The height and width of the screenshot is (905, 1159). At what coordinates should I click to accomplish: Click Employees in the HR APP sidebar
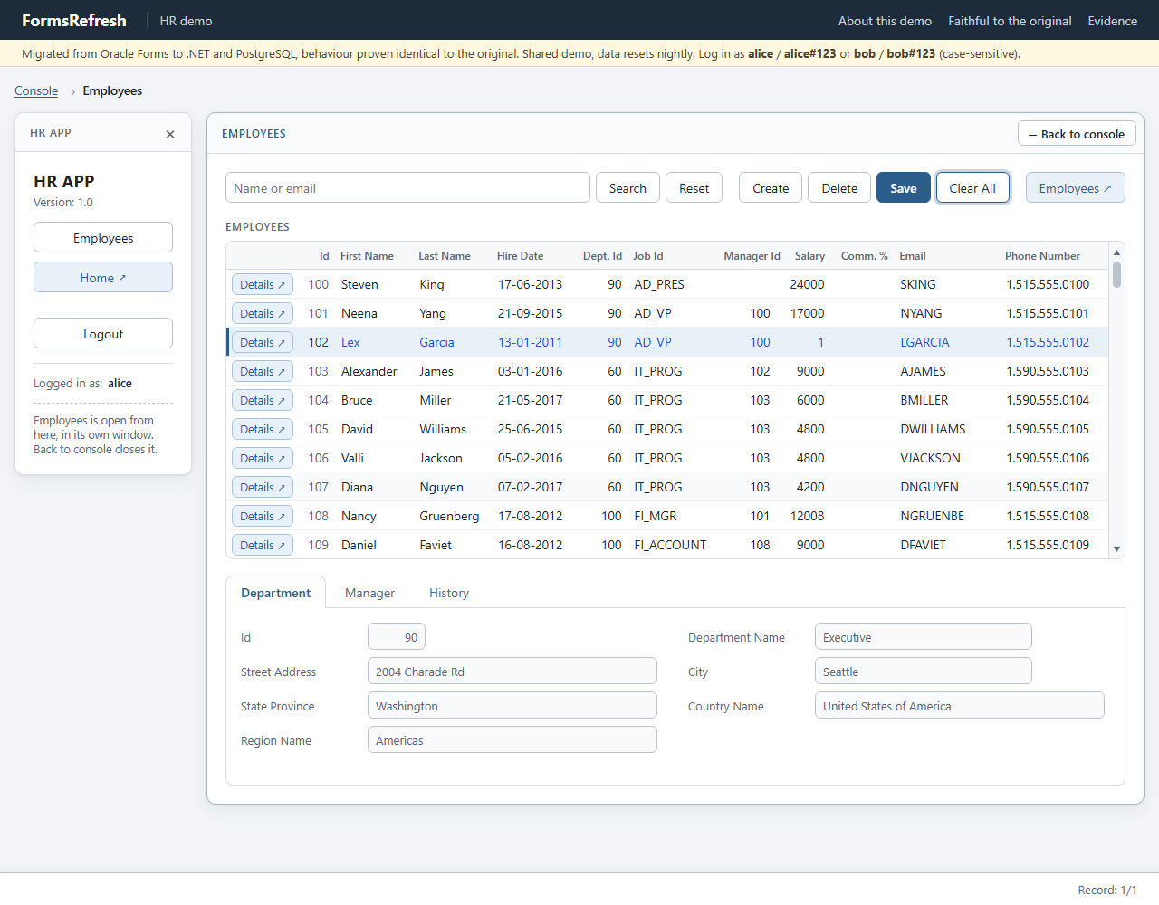[103, 238]
